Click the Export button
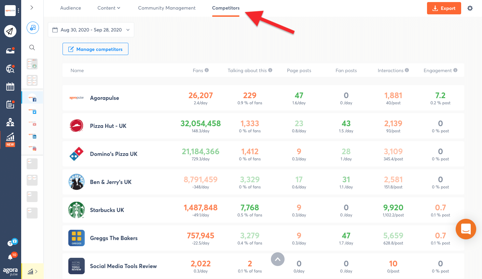The image size is (482, 279). point(444,8)
